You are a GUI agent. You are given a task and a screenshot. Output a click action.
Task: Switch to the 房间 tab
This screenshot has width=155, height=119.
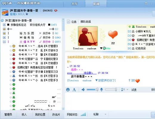click(96, 4)
